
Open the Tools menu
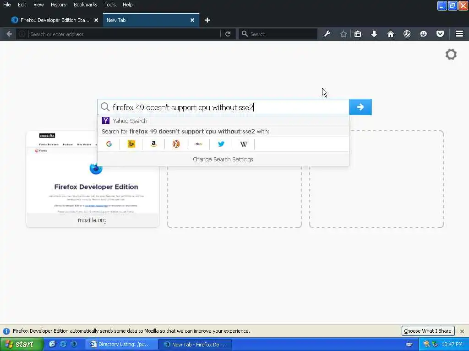pyautogui.click(x=110, y=5)
